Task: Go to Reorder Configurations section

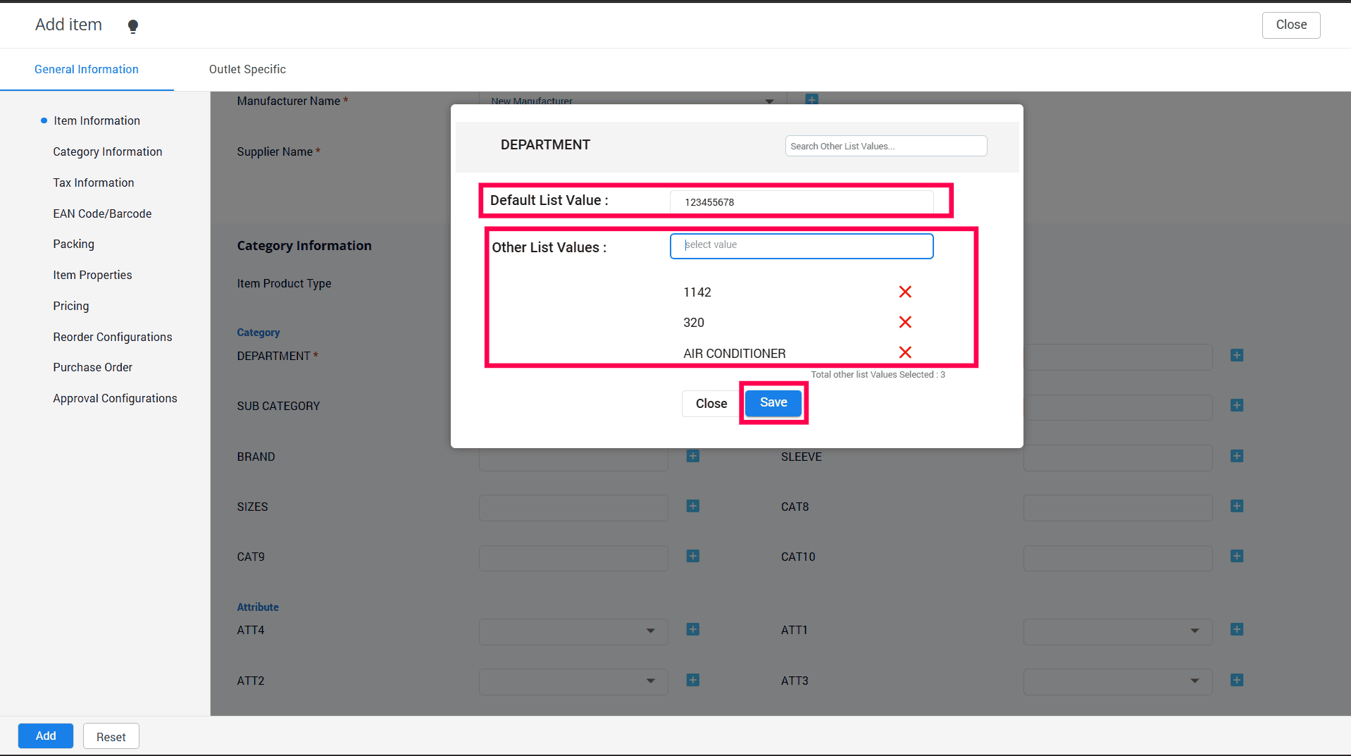Action: pos(113,337)
